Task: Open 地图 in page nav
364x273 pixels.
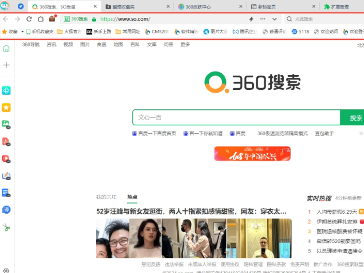Action: [x=118, y=44]
